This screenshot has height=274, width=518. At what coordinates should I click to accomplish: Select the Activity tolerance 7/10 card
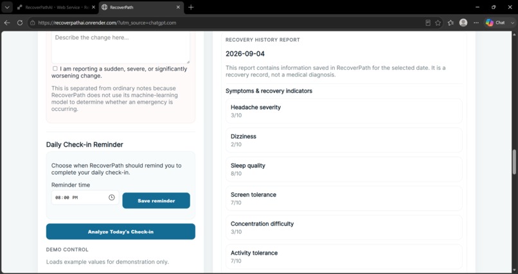pyautogui.click(x=344, y=257)
